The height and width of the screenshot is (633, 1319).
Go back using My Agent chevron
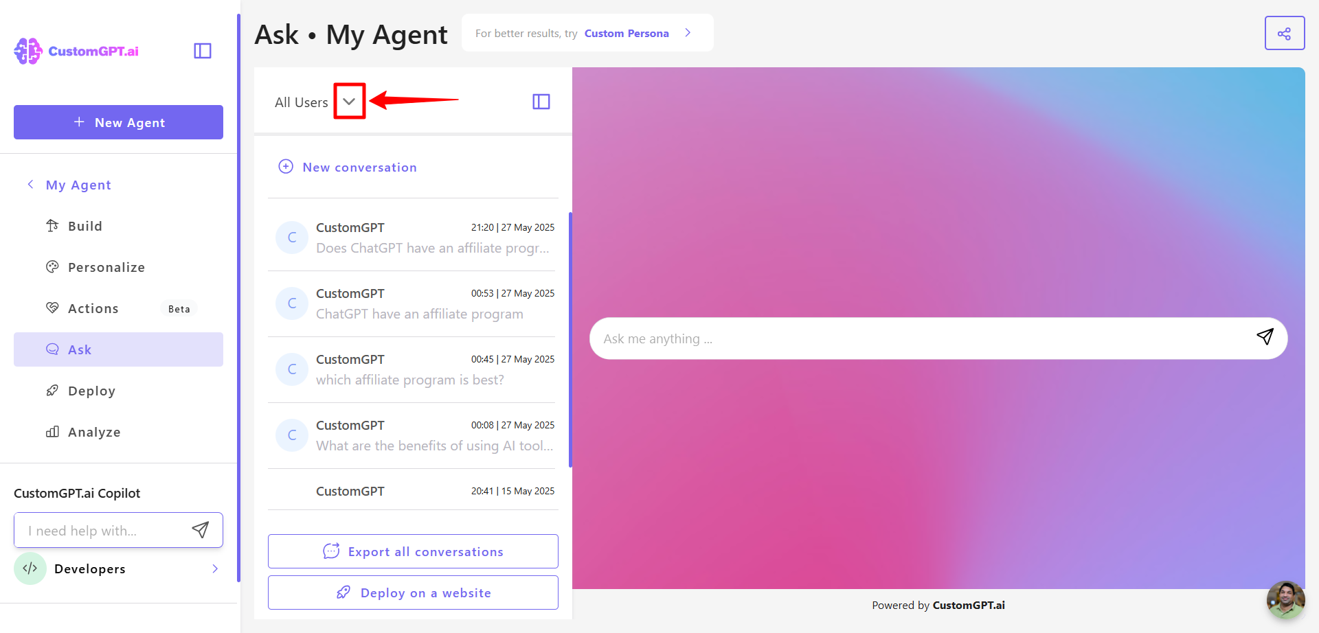click(x=30, y=185)
